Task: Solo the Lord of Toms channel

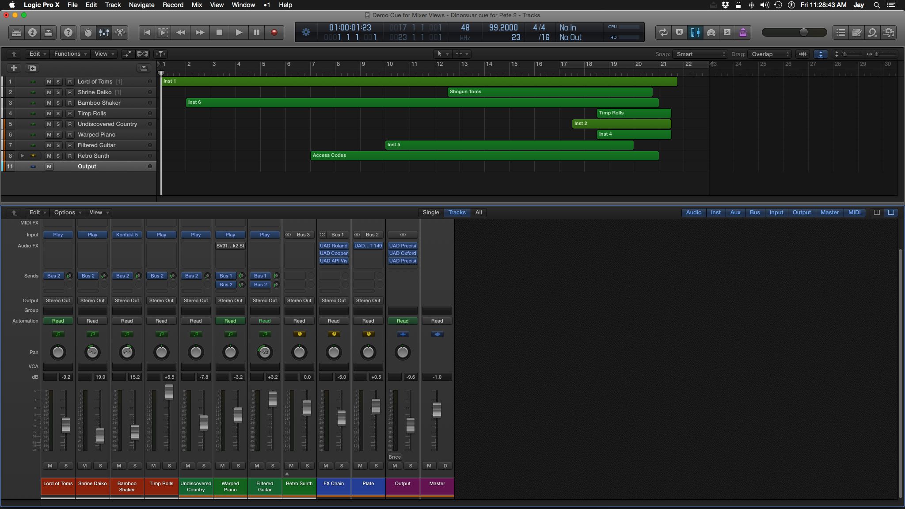Action: coord(65,466)
